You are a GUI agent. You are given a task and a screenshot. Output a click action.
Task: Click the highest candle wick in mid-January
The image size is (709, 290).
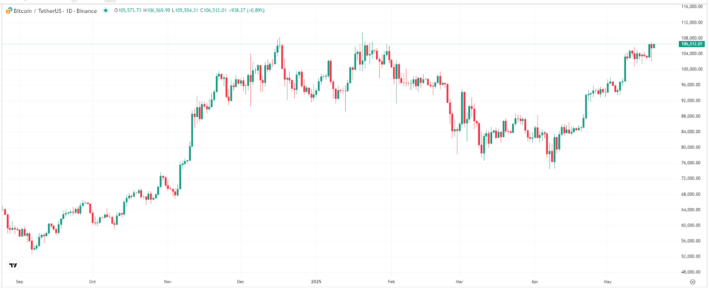point(362,33)
